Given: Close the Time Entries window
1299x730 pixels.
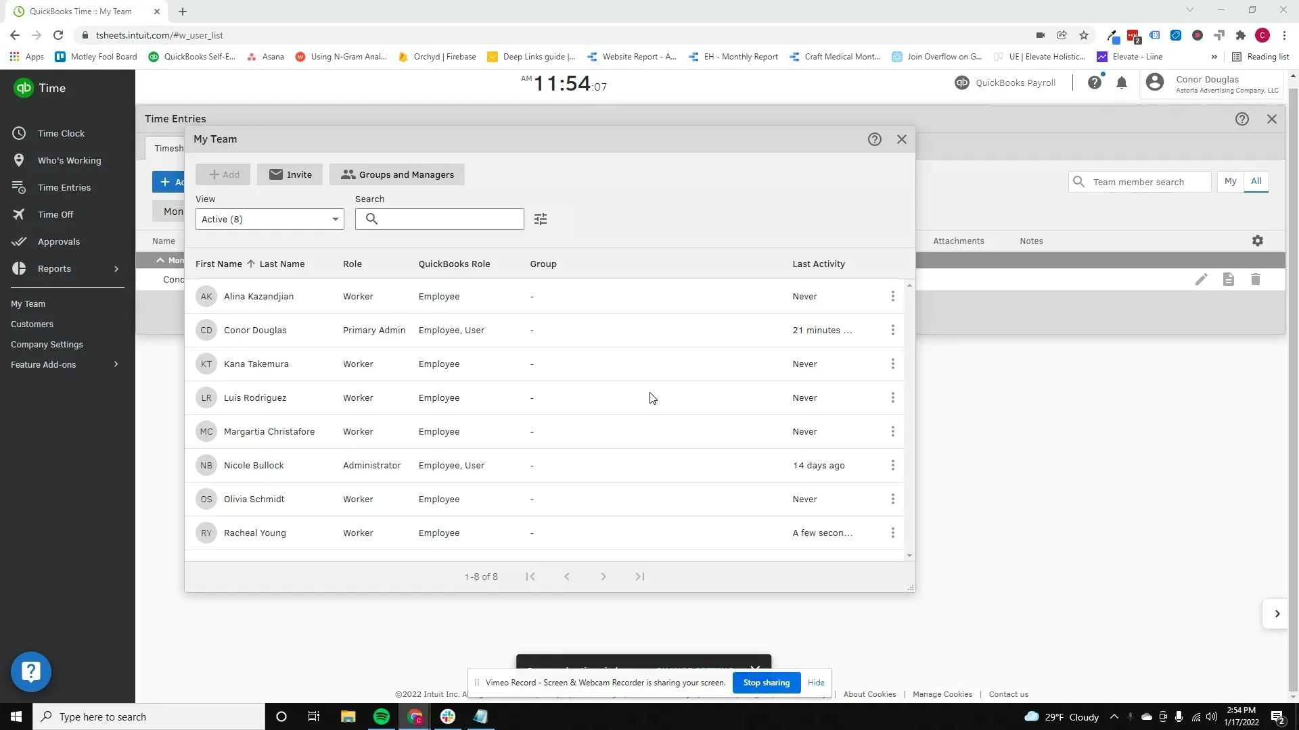Looking at the screenshot, I should [1272, 119].
